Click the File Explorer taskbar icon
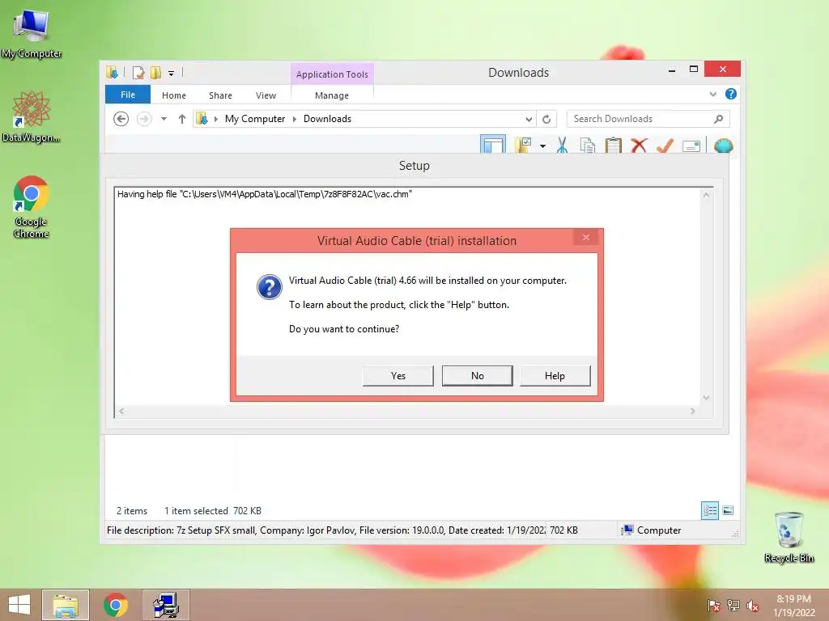The height and width of the screenshot is (621, 829). (66, 605)
